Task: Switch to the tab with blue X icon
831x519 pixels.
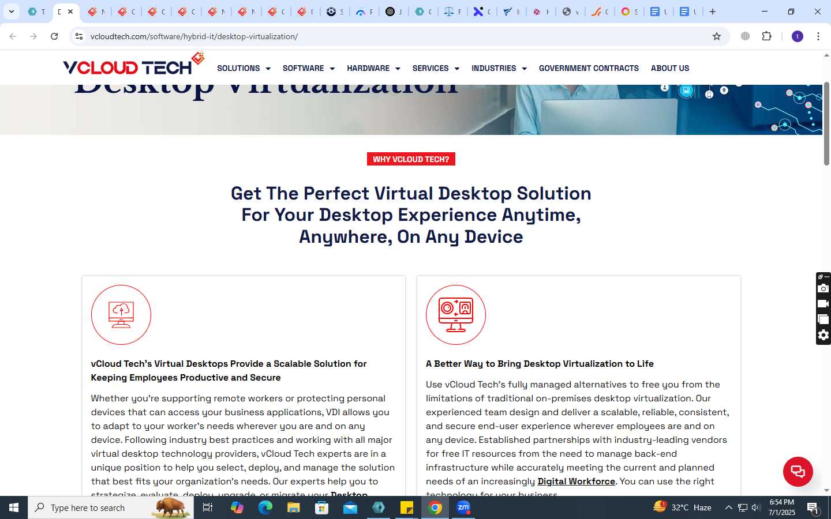Action: (x=482, y=12)
